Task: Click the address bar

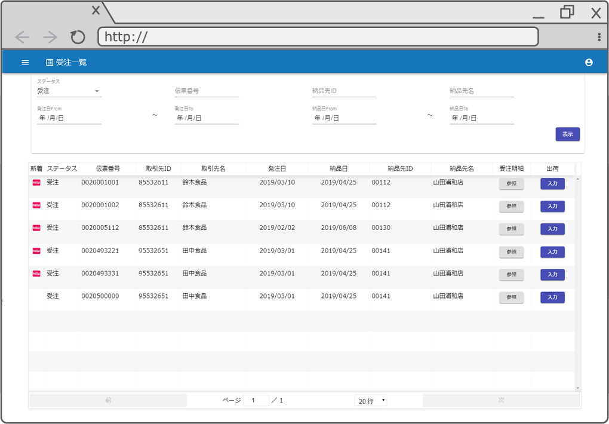Action: 316,36
